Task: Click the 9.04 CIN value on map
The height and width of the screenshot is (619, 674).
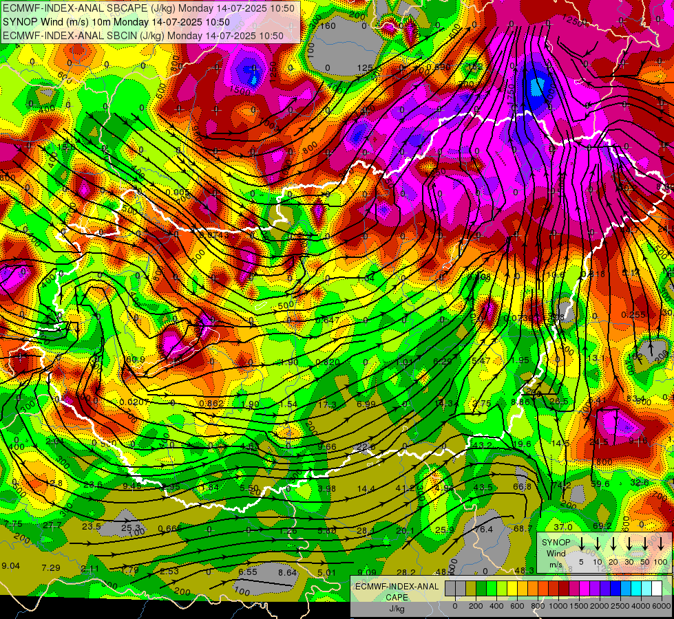Action: [11, 566]
